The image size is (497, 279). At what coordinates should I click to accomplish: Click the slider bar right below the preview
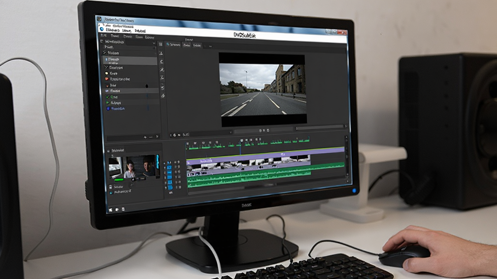point(319,128)
